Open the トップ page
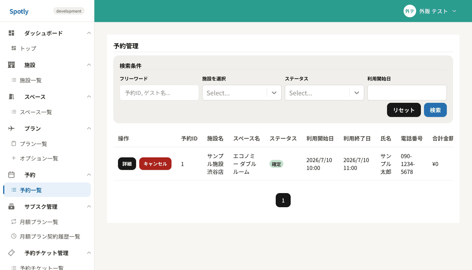This screenshot has height=270, width=472. coord(28,48)
